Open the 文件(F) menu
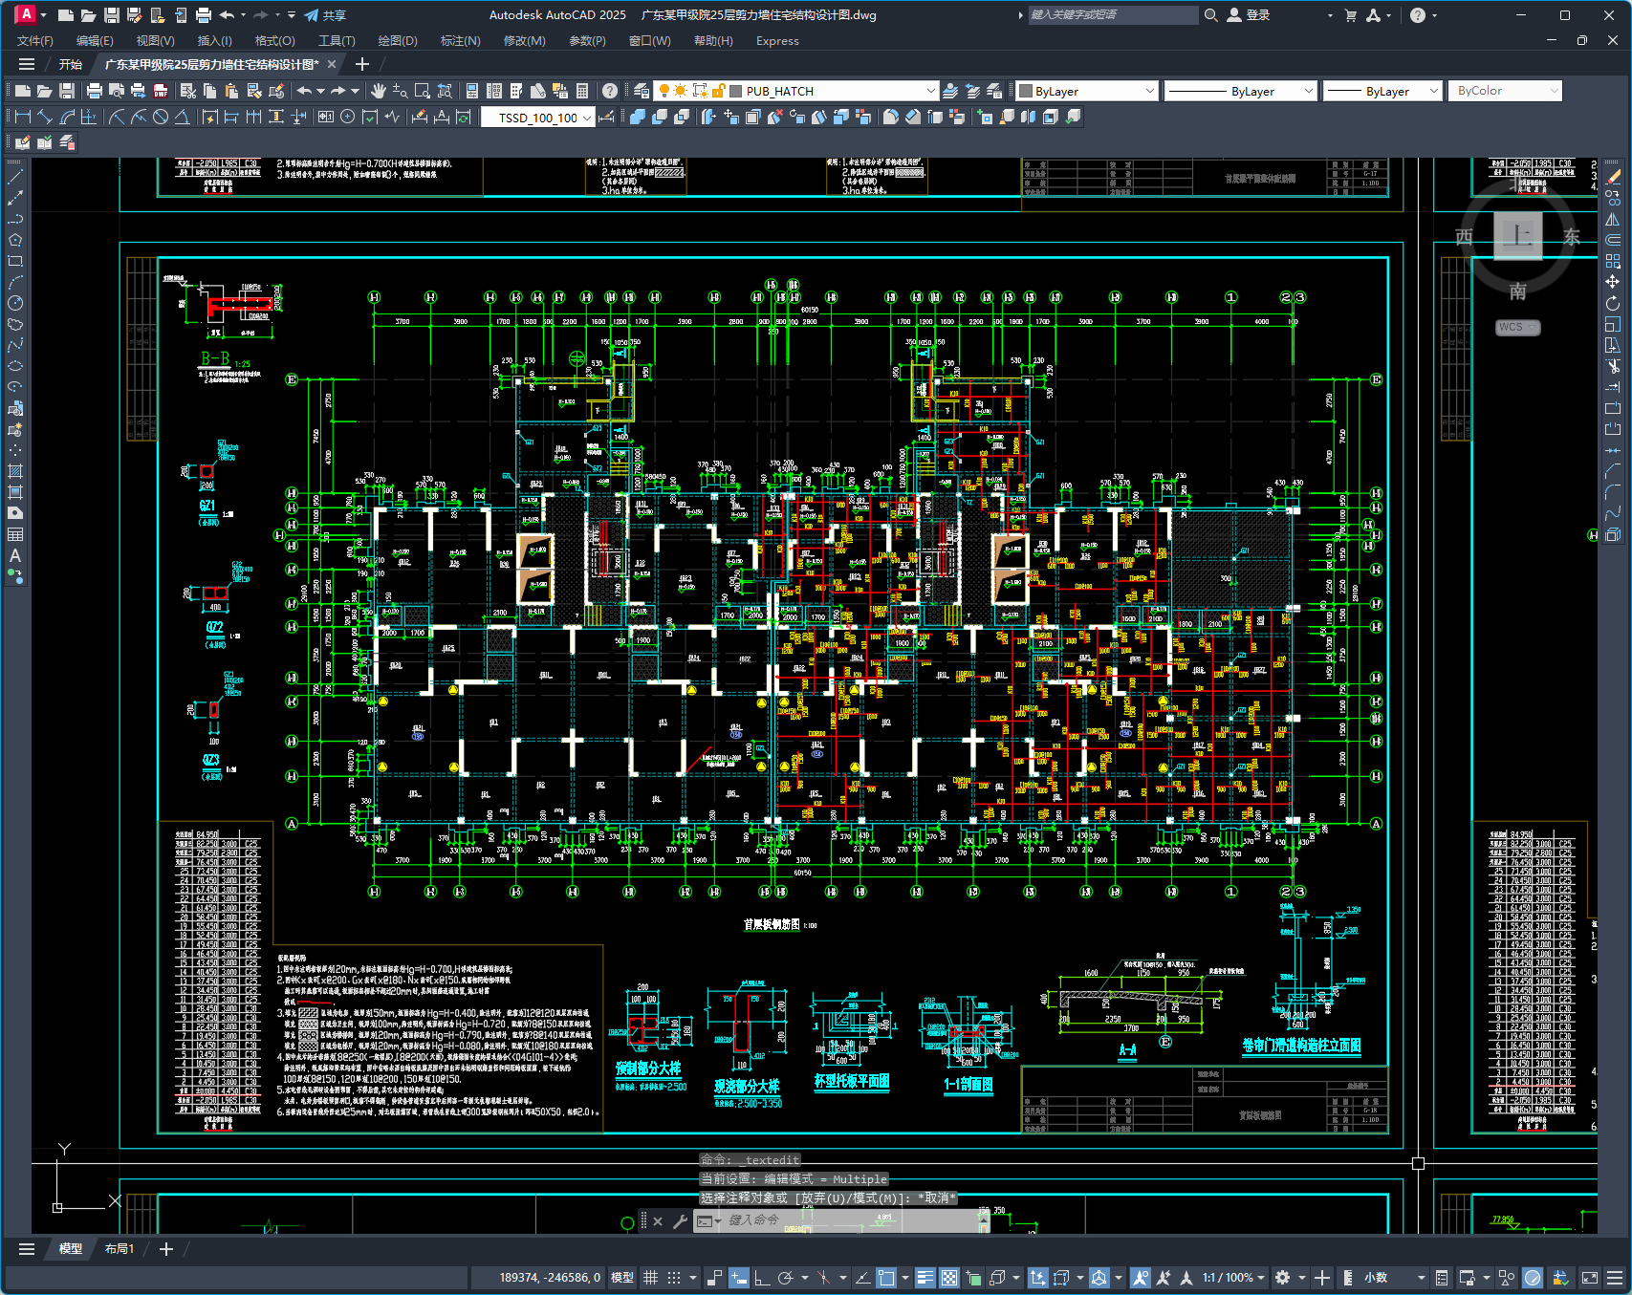Image resolution: width=1632 pixels, height=1295 pixels. [35, 41]
